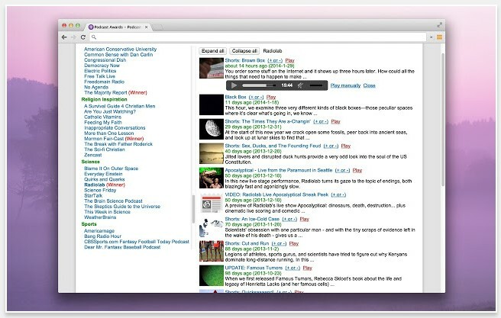
Task: Open Democracy Now podcast
Action: 102,66
